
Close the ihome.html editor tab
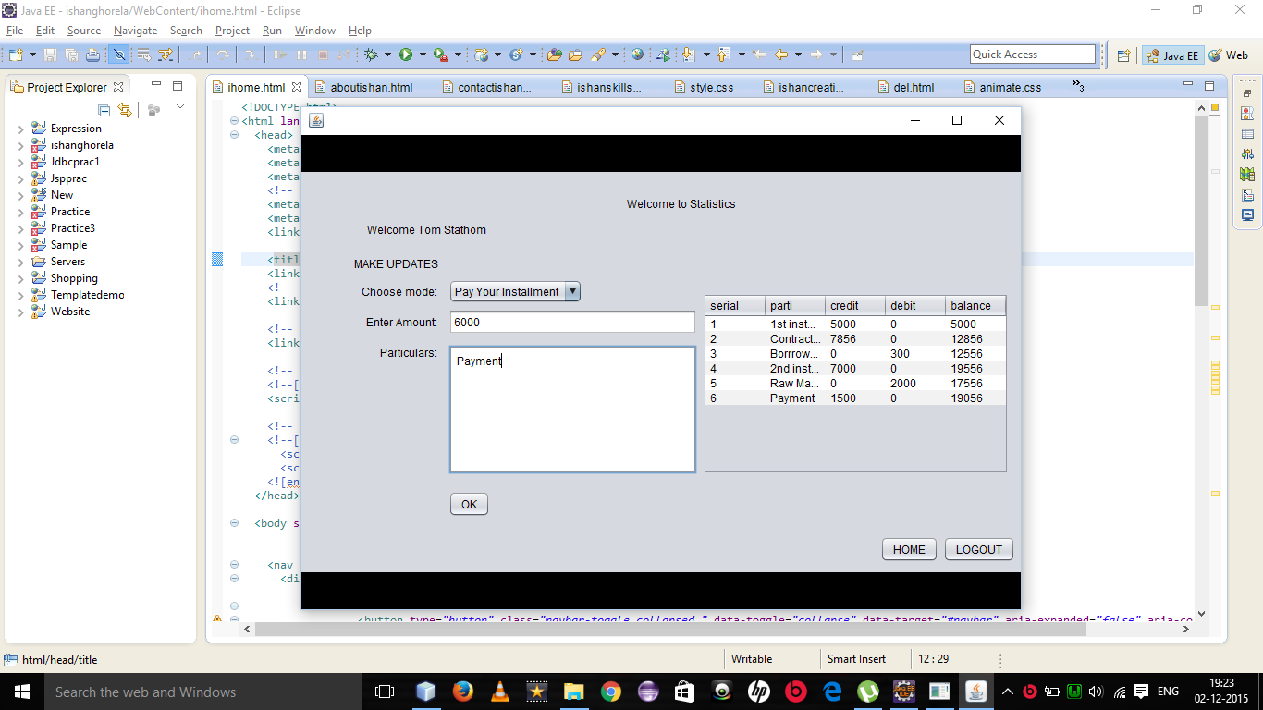point(297,88)
